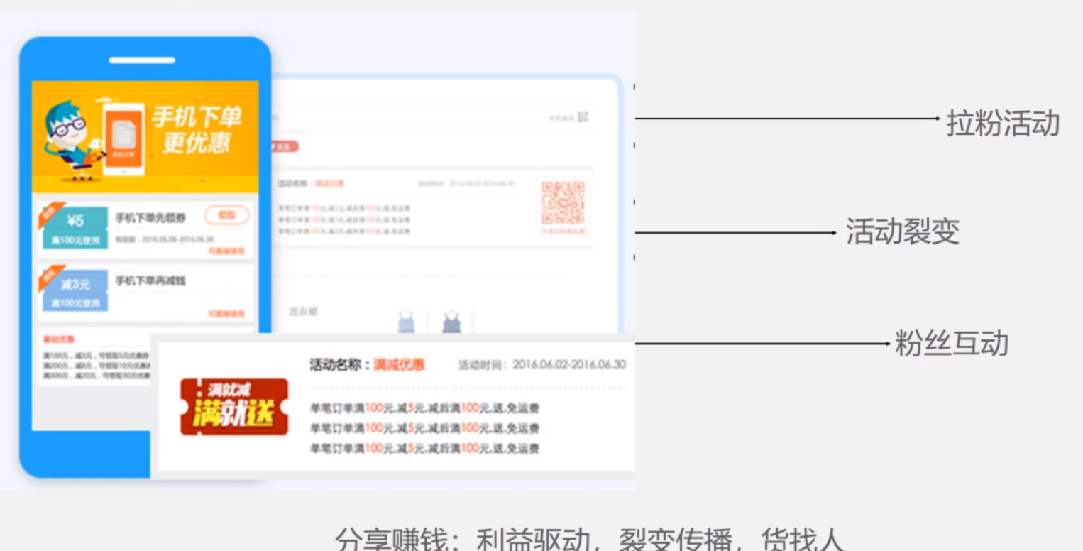Click the small scan icon at the top right of the web panel
The image size is (1083, 551).
pyautogui.click(x=583, y=117)
